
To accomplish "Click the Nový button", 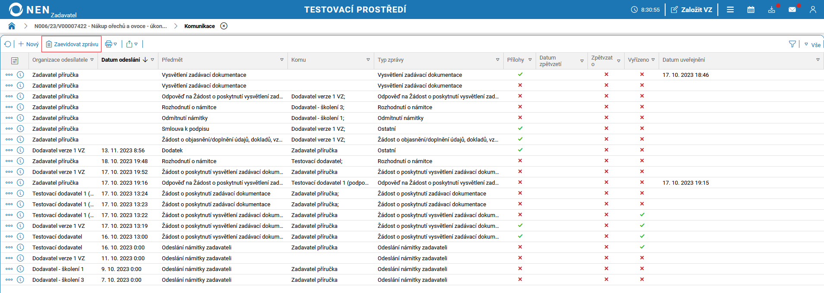I will point(28,44).
